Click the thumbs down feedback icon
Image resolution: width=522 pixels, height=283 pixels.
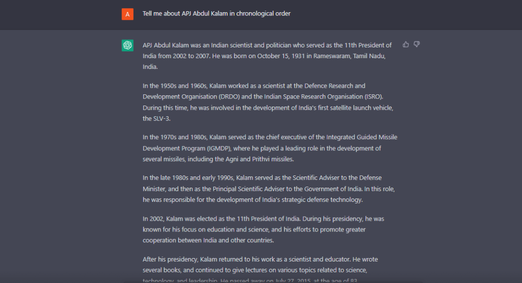tap(416, 44)
